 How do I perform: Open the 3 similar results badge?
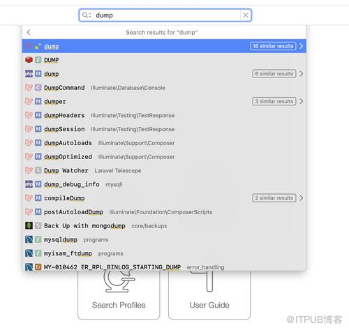coord(274,101)
